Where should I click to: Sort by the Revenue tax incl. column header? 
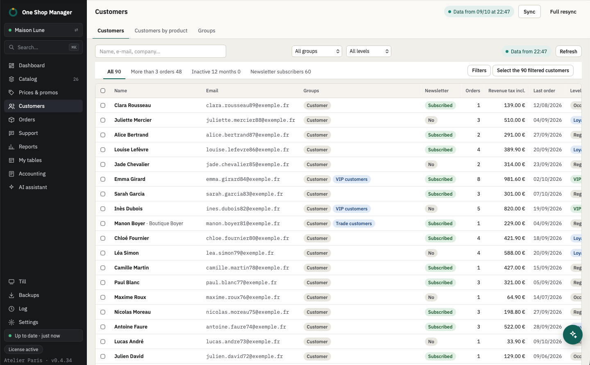coord(506,91)
